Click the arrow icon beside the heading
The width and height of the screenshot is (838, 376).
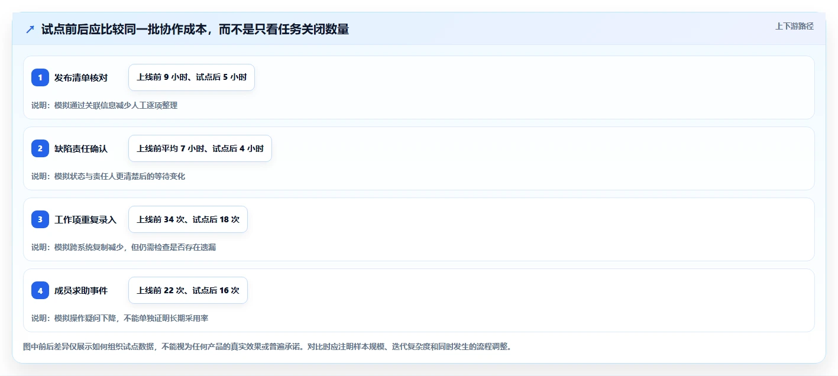(30, 30)
